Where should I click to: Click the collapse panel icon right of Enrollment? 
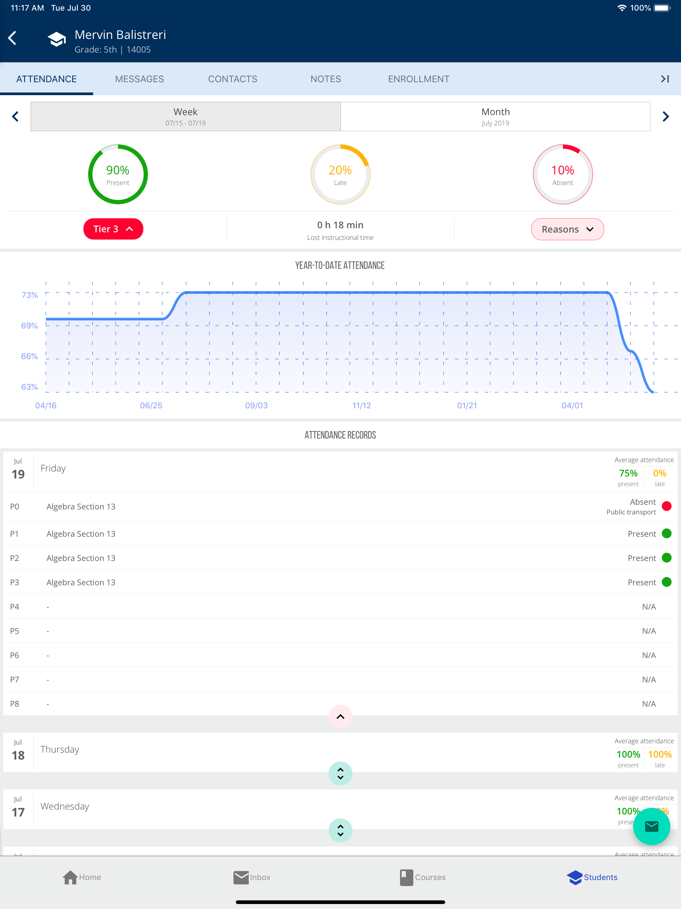[664, 79]
